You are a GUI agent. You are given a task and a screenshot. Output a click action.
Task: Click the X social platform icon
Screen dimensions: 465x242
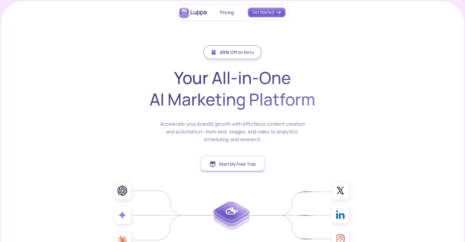(x=340, y=191)
